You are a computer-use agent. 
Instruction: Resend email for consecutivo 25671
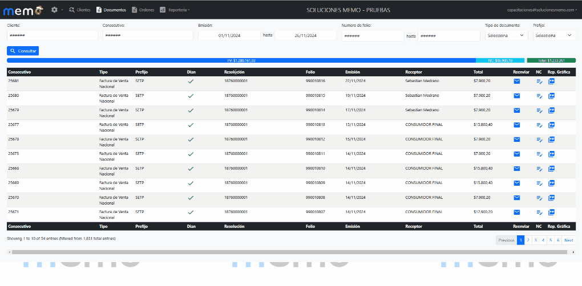(517, 213)
